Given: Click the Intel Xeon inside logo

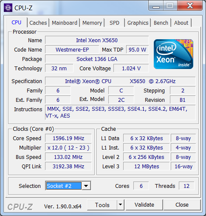Looking at the screenshot, I should [173, 54].
